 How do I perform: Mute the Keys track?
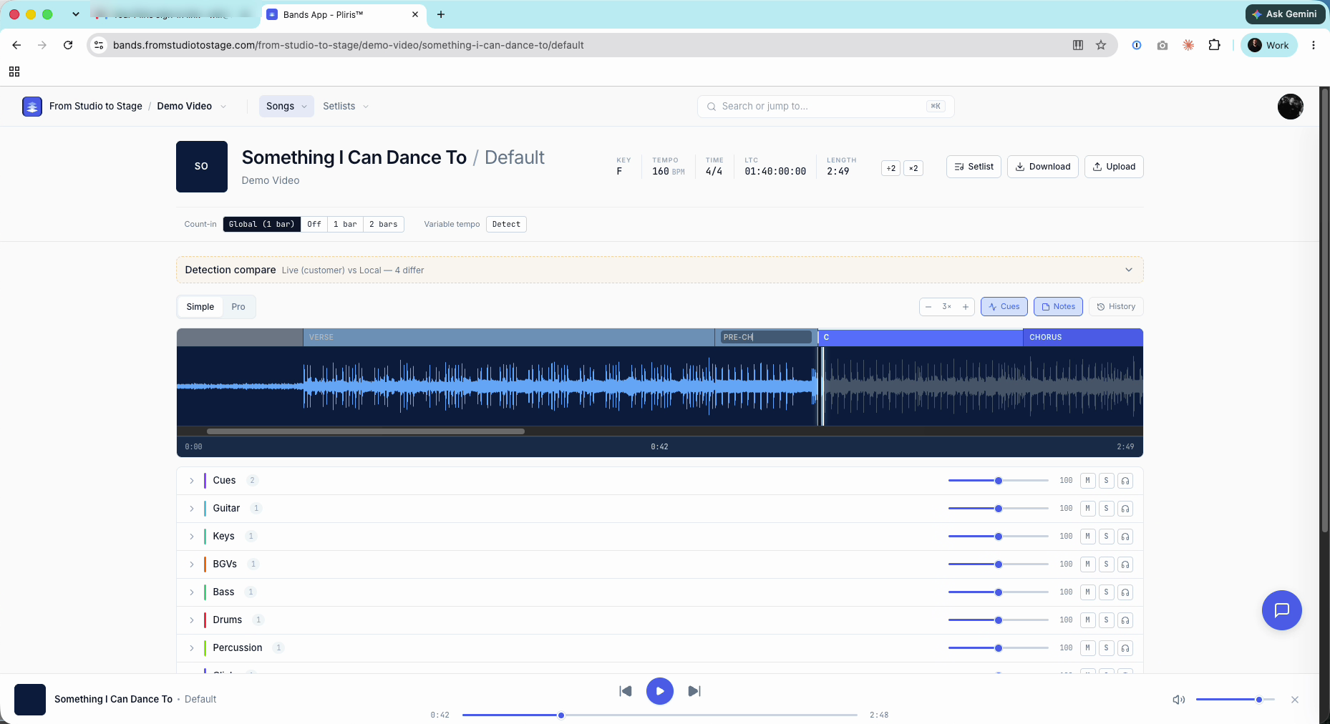click(1088, 537)
